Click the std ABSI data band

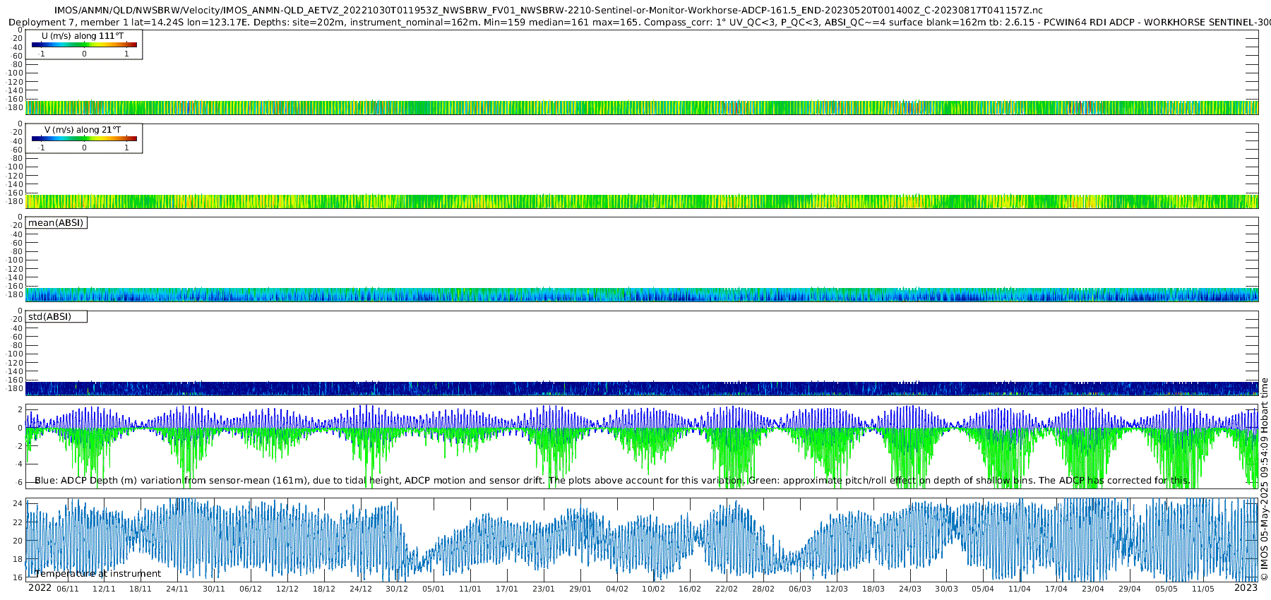click(642, 388)
